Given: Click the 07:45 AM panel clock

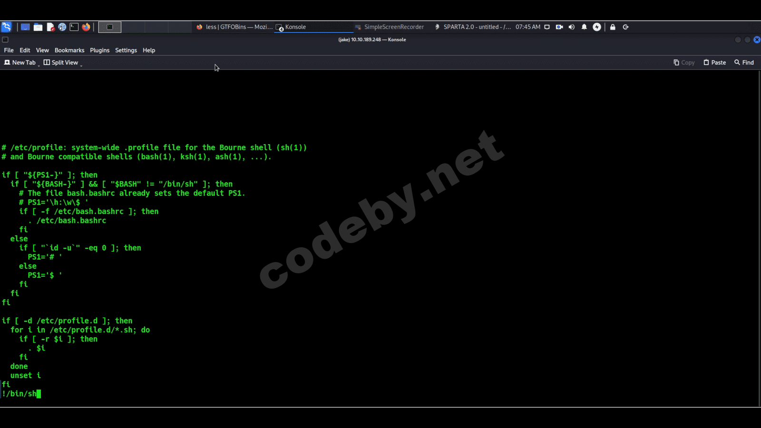Looking at the screenshot, I should (528, 27).
